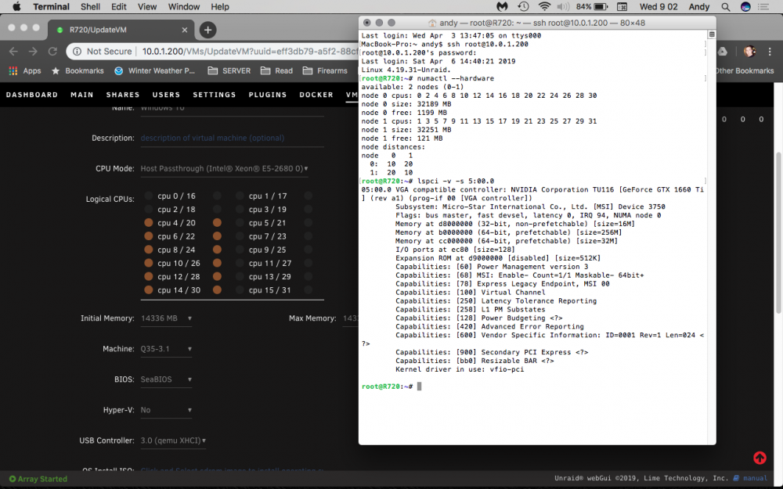Open the Apps grid shortcut in bookmarks bar
Screen dimensions: 783x489
pyautogui.click(x=25, y=71)
